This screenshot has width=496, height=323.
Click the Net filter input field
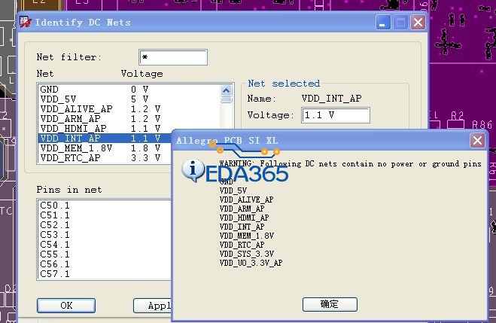tap(173, 57)
